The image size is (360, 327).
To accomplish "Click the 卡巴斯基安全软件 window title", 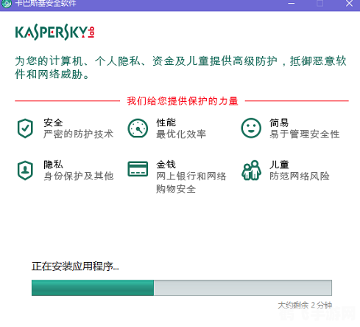I will click(x=46, y=4).
